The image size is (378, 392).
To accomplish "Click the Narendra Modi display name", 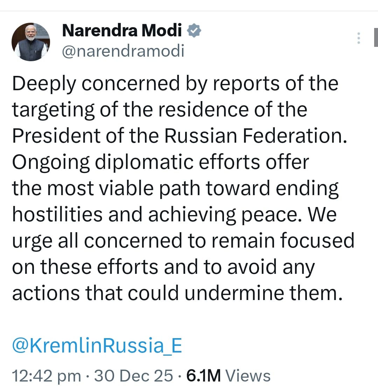I will coord(122,31).
